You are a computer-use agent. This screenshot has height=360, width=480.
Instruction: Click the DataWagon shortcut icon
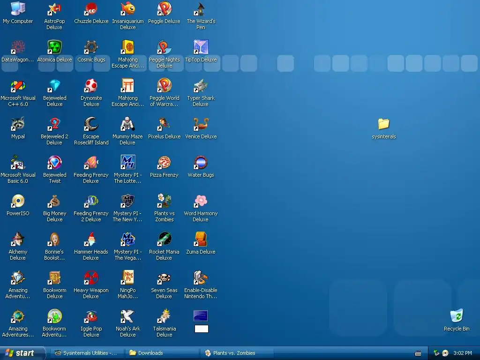click(x=18, y=47)
